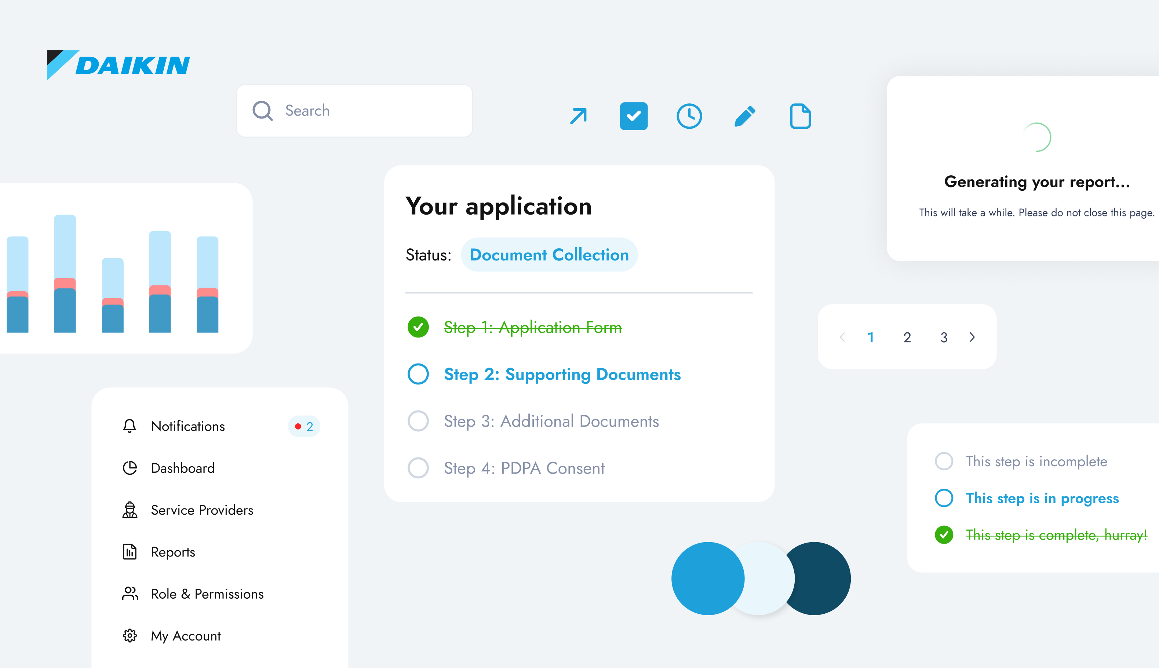Select the 'This step is incomplete' circle
Image resolution: width=1159 pixels, height=668 pixels.
pos(944,461)
